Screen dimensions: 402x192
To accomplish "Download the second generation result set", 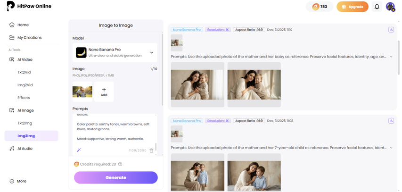I will point(391,121).
